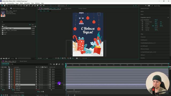Toggle the Position stopwatch in Properties

coord(142,24)
